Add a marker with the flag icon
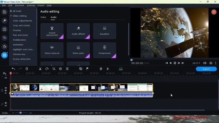Viewport: 219px width, 123px height. 87,69
